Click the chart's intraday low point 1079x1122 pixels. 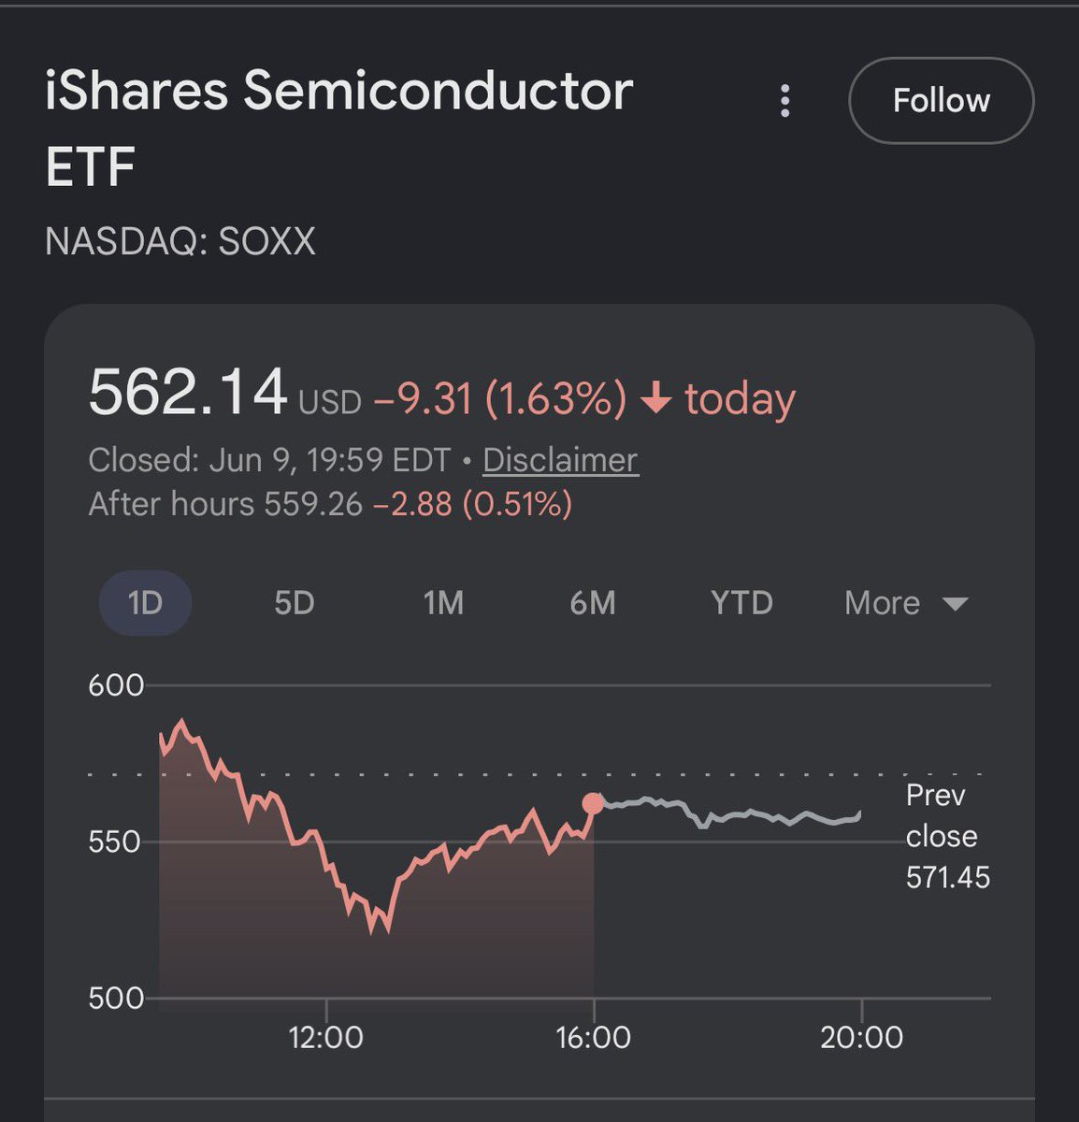pyautogui.click(x=387, y=931)
